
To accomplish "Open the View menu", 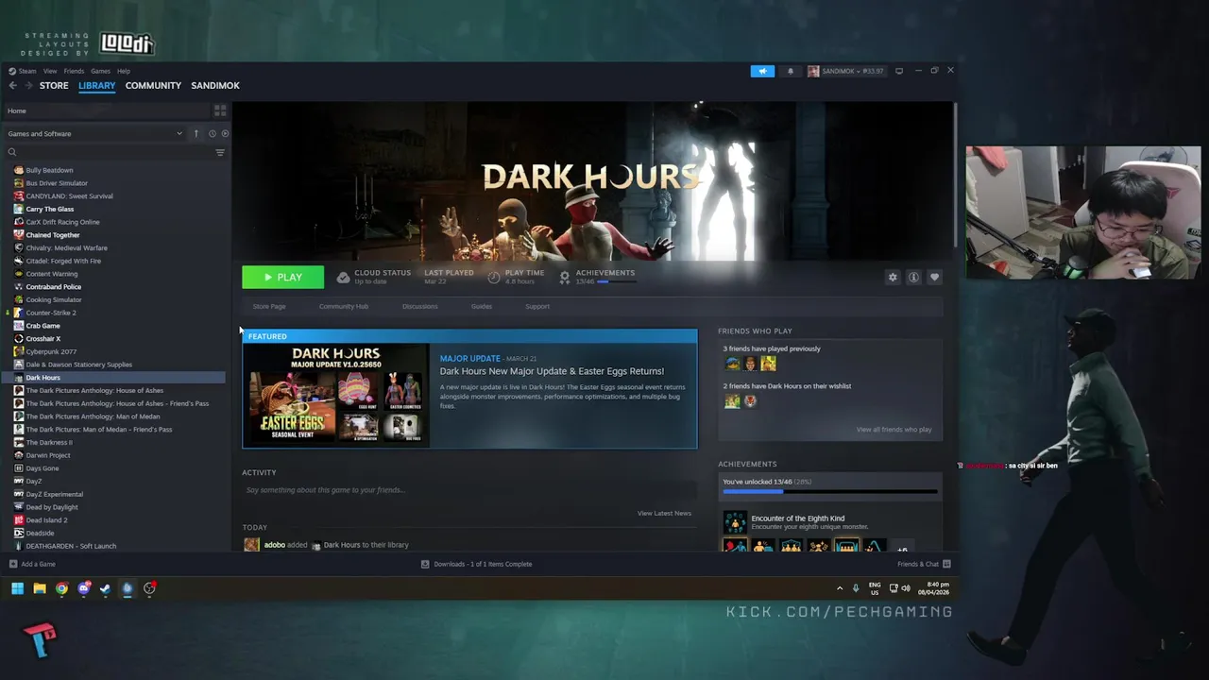I will (x=50, y=71).
